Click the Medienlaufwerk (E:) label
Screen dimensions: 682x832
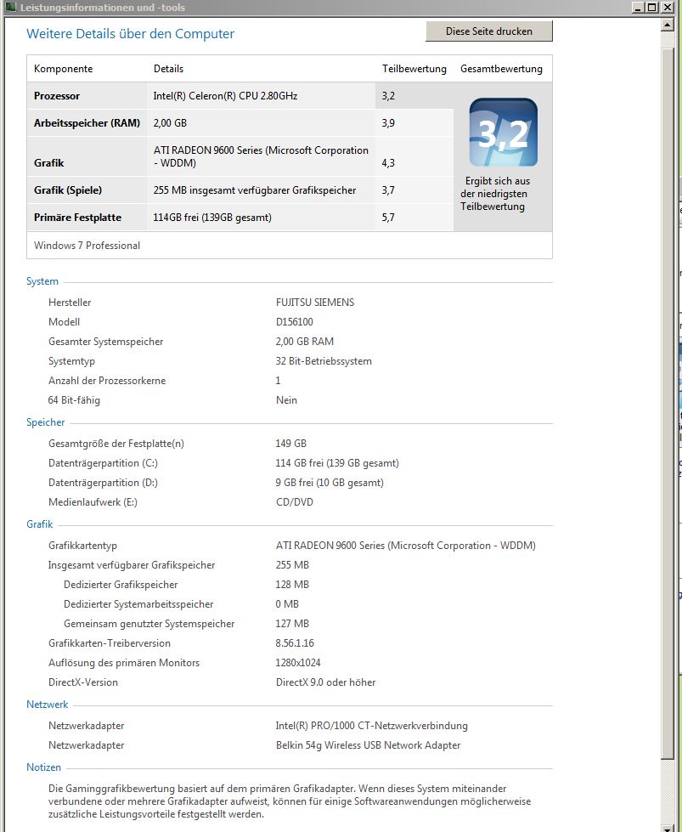pyautogui.click(x=93, y=502)
